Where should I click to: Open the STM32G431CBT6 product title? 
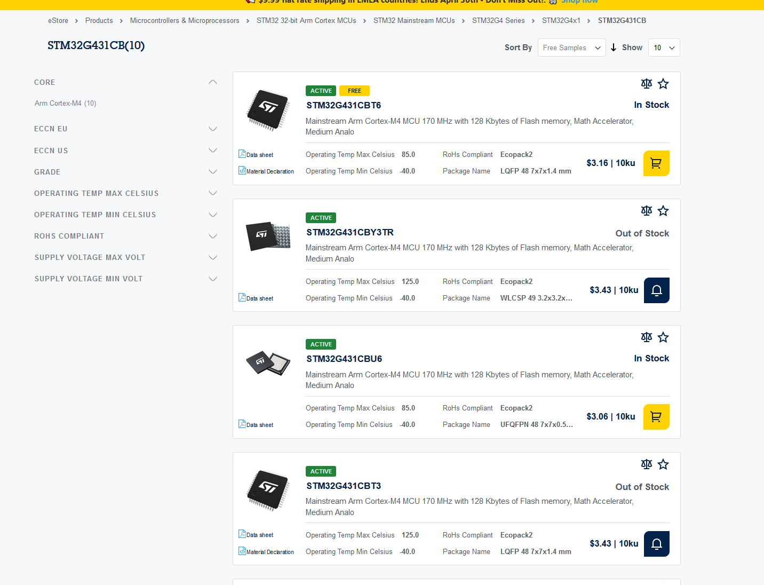point(344,105)
